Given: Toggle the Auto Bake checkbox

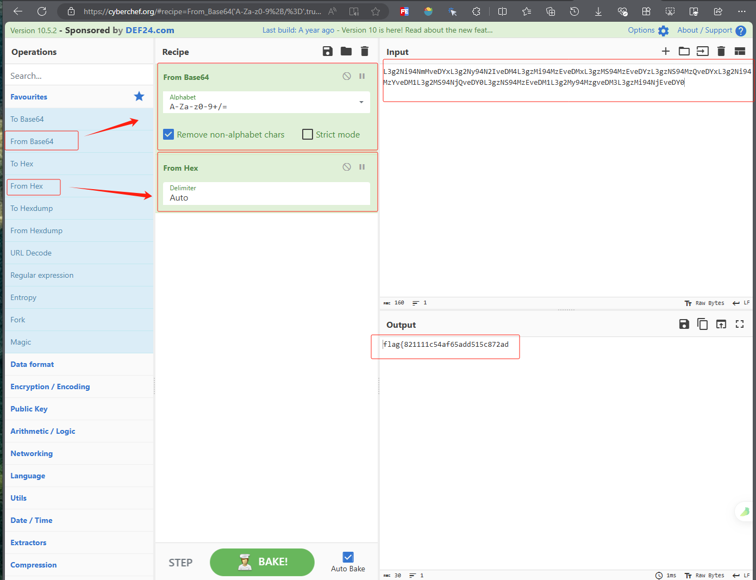Looking at the screenshot, I should (x=348, y=557).
